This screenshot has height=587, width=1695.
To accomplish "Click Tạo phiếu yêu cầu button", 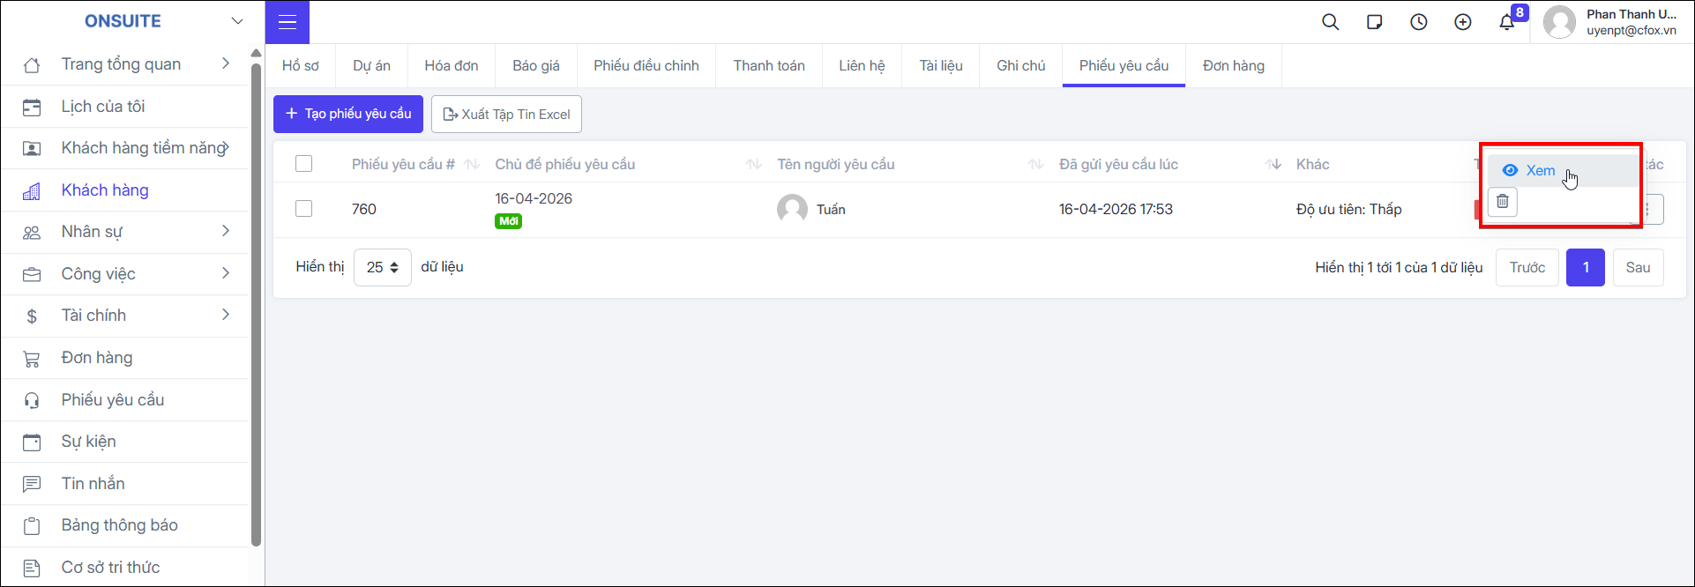I will pos(348,114).
